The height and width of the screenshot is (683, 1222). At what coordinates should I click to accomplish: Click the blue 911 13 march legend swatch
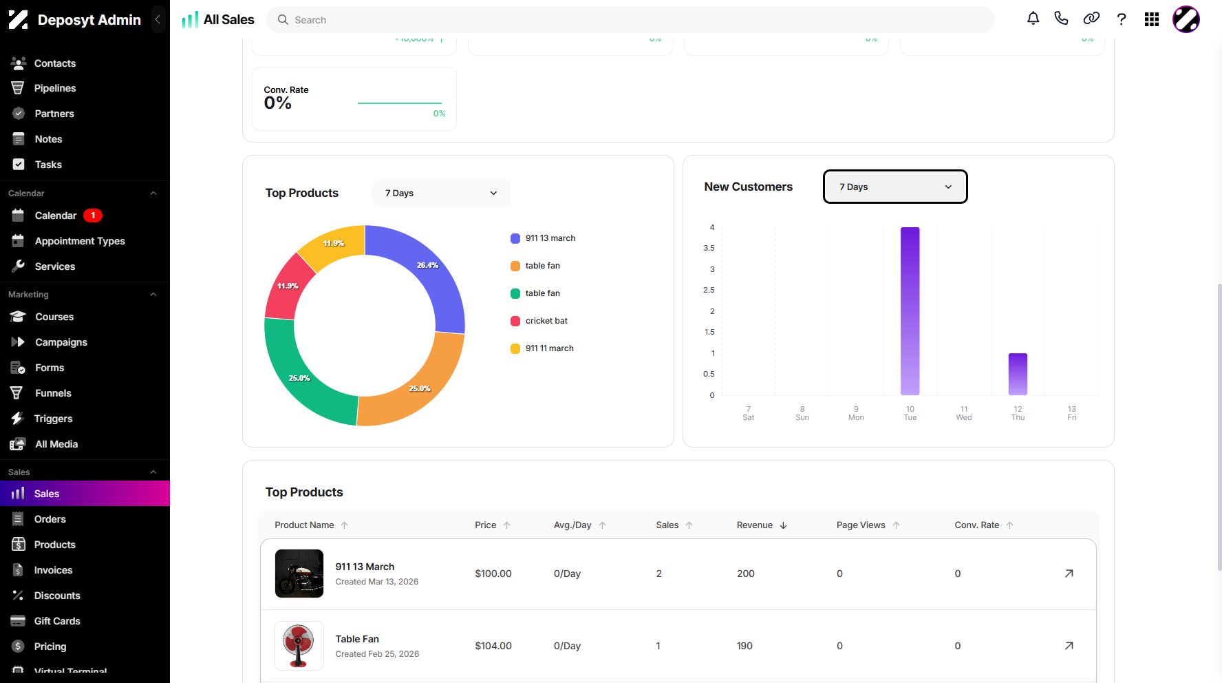(515, 238)
